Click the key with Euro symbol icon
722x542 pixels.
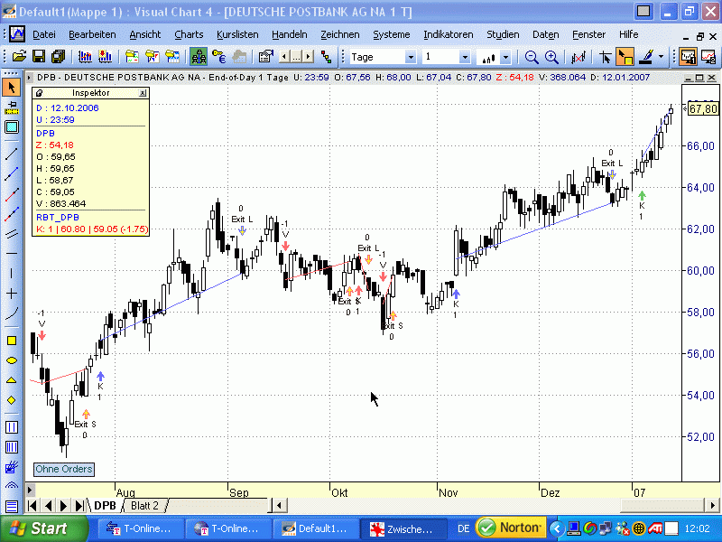(x=218, y=57)
